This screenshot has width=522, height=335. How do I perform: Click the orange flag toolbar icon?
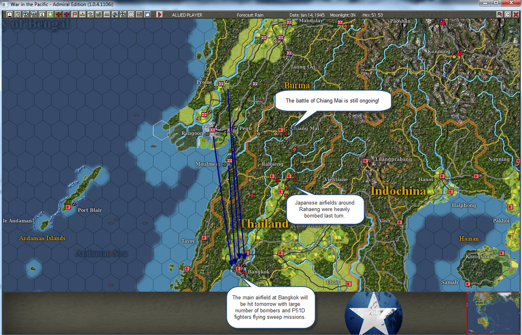click(74, 15)
